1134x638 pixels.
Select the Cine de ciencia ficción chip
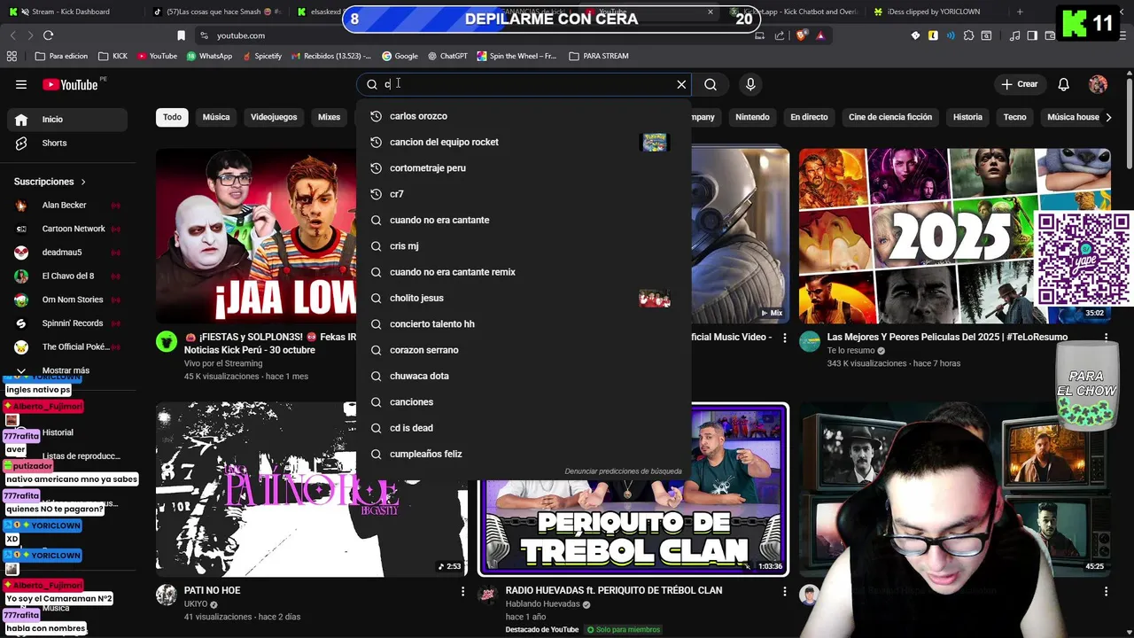click(890, 117)
